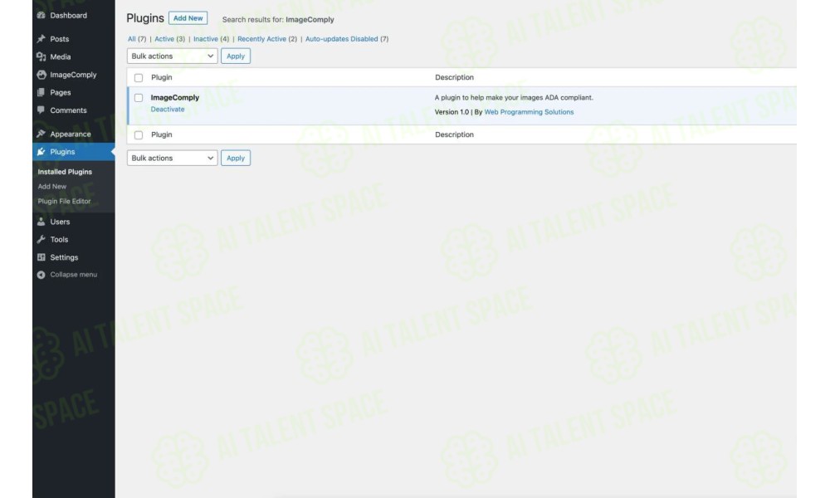This screenshot has width=830, height=498.
Task: Click the top Plugin column header
Action: [x=162, y=77]
